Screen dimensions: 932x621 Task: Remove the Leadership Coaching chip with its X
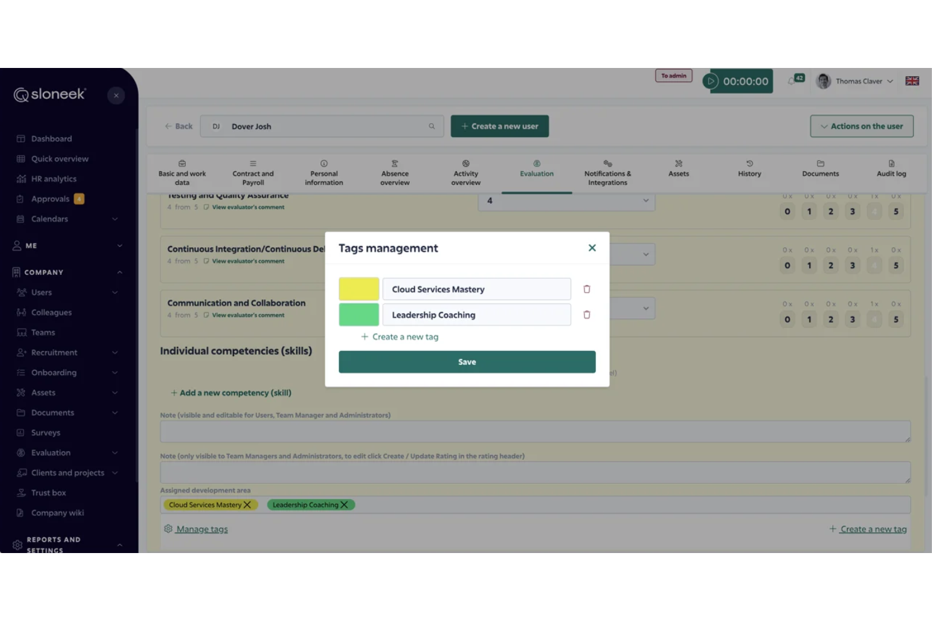coord(345,504)
